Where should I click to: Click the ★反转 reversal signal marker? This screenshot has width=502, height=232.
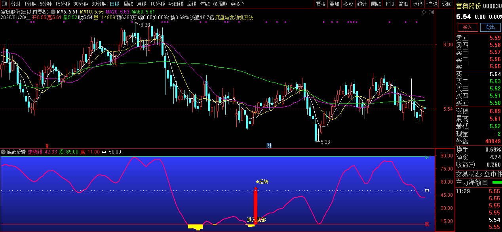(262, 182)
